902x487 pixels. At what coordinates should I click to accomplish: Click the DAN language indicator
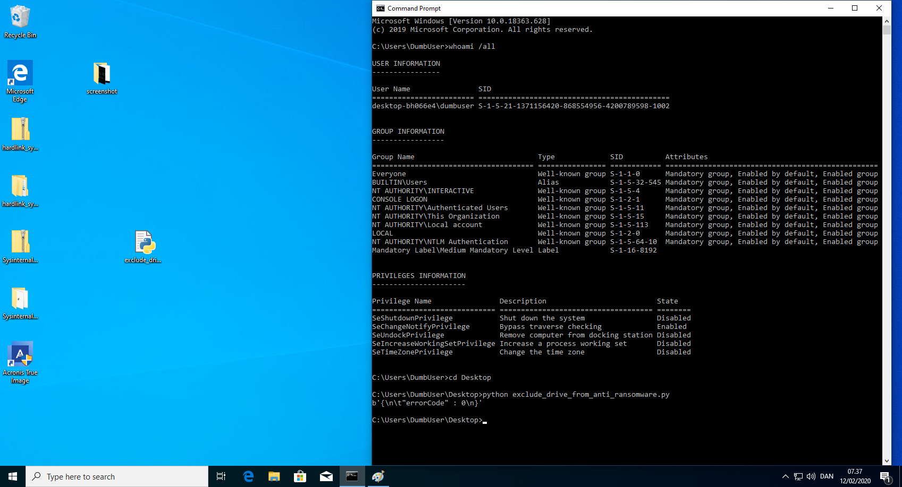827,476
